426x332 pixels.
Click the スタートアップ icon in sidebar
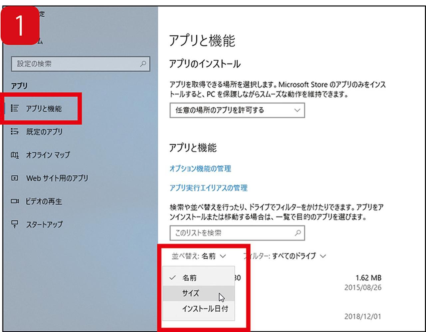click(14, 224)
